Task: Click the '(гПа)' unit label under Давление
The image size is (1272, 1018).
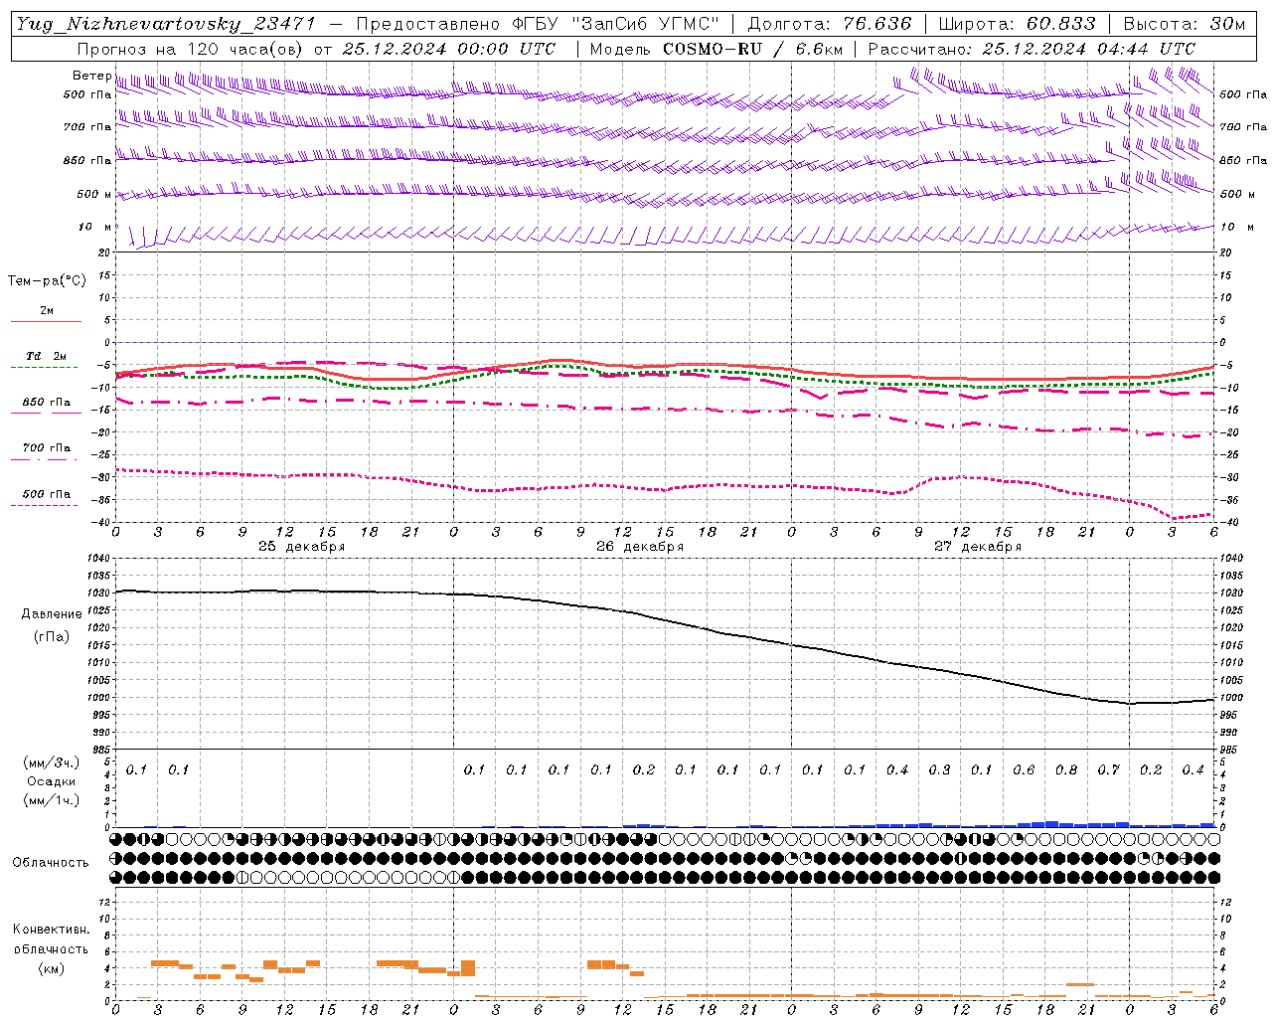Action: pos(52,636)
